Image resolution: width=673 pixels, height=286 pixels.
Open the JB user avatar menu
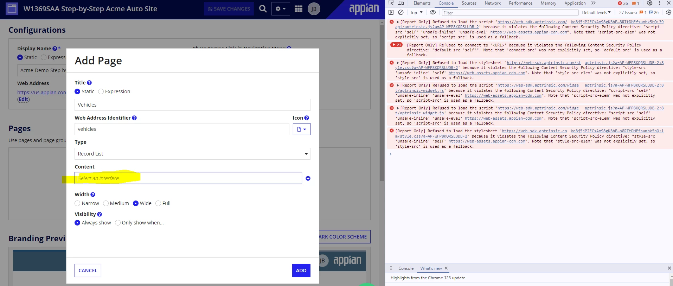[314, 9]
